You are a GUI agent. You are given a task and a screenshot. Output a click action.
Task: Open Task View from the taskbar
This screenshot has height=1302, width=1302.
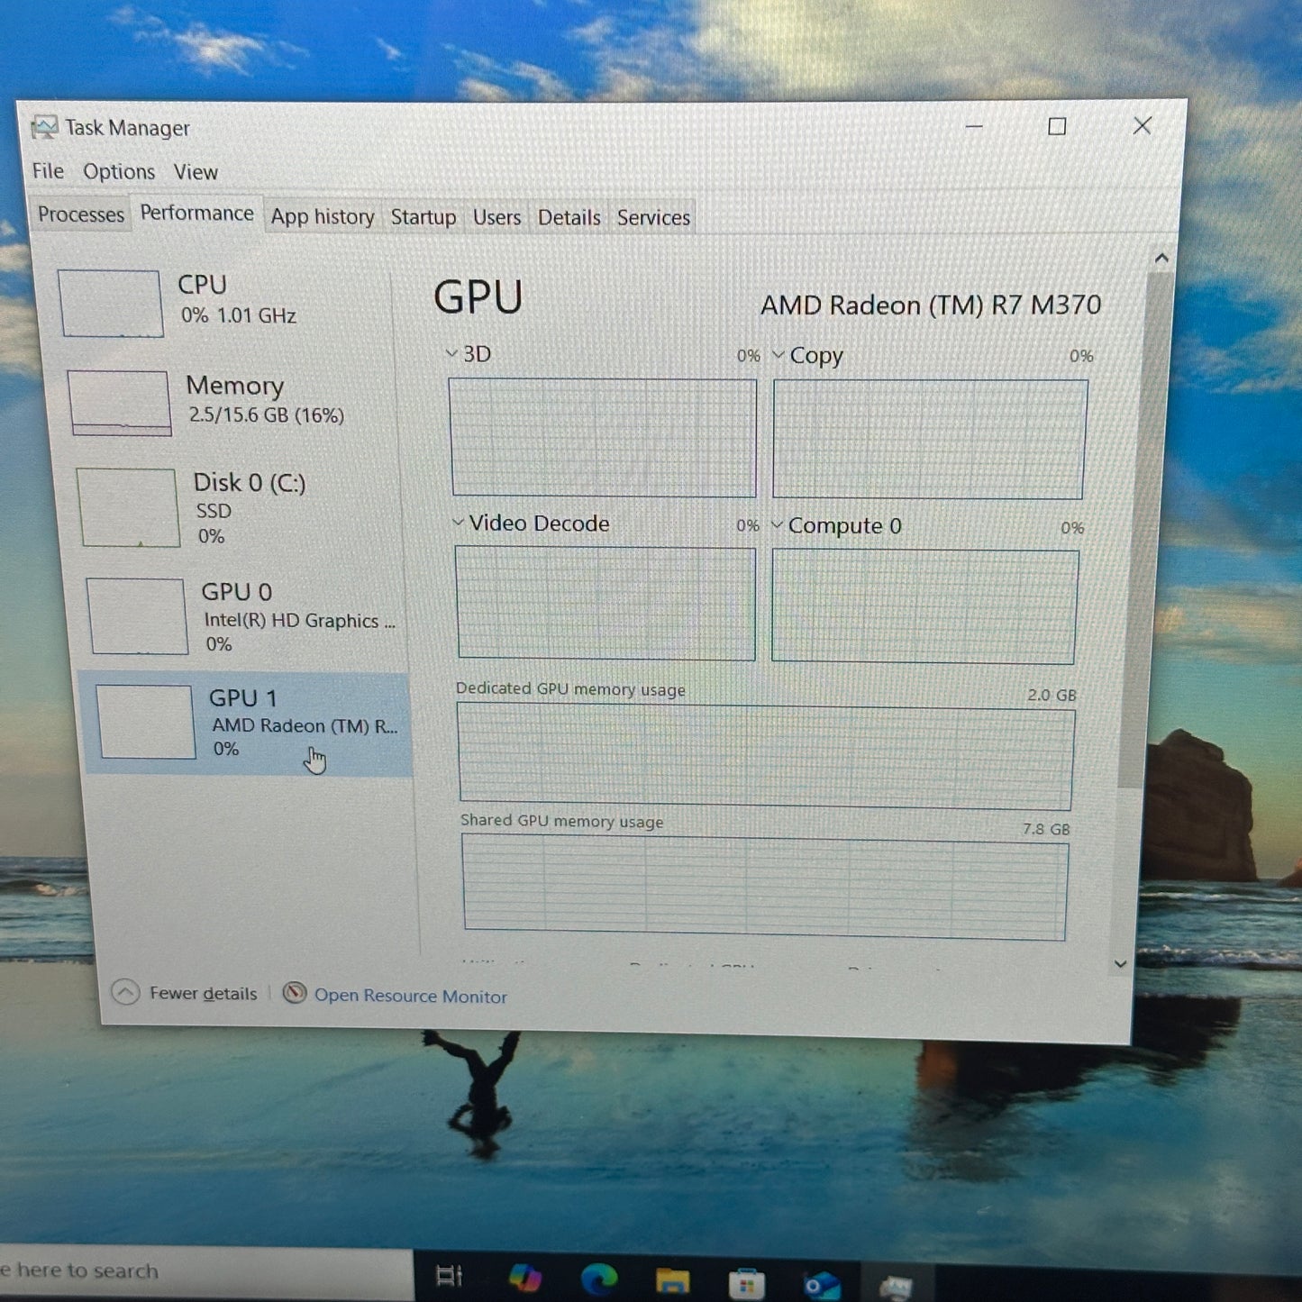(449, 1276)
